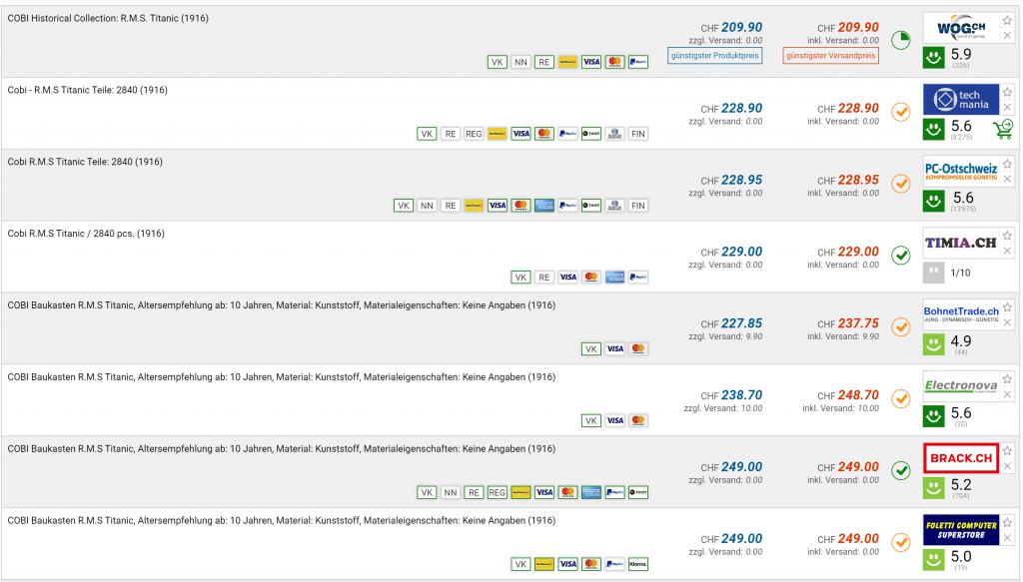Viewport: 1023px width, 582px height.
Task: Favorite the WOG.ch shop with star
Action: [1007, 21]
